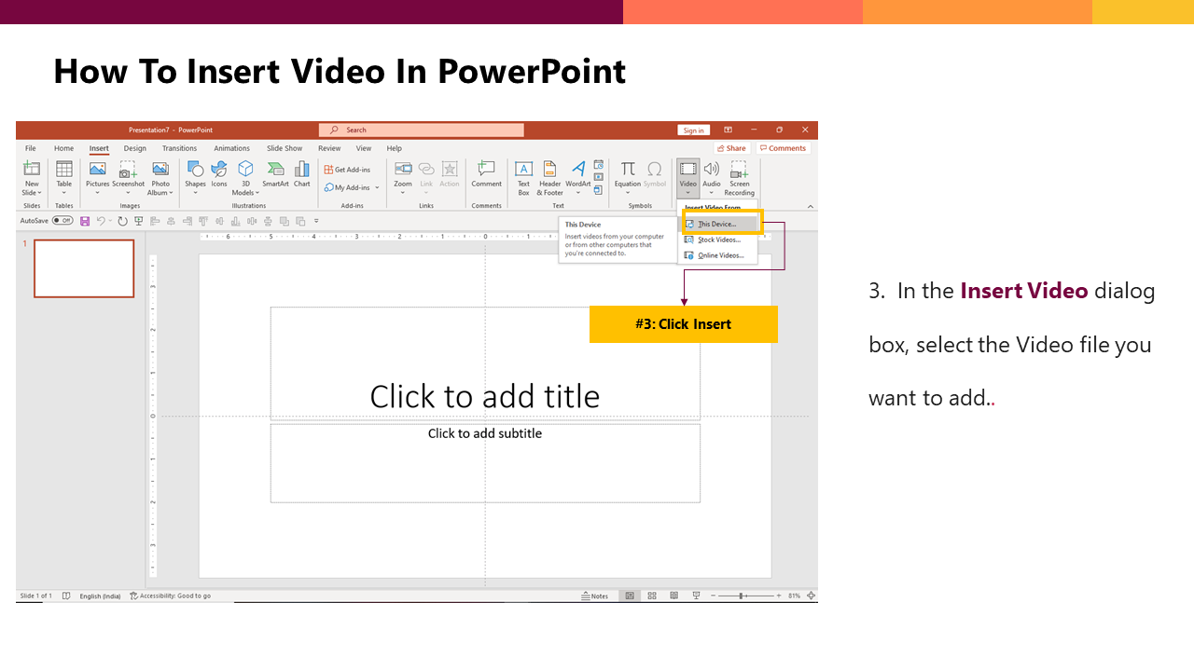Toggle the Notes pane button

tap(594, 596)
